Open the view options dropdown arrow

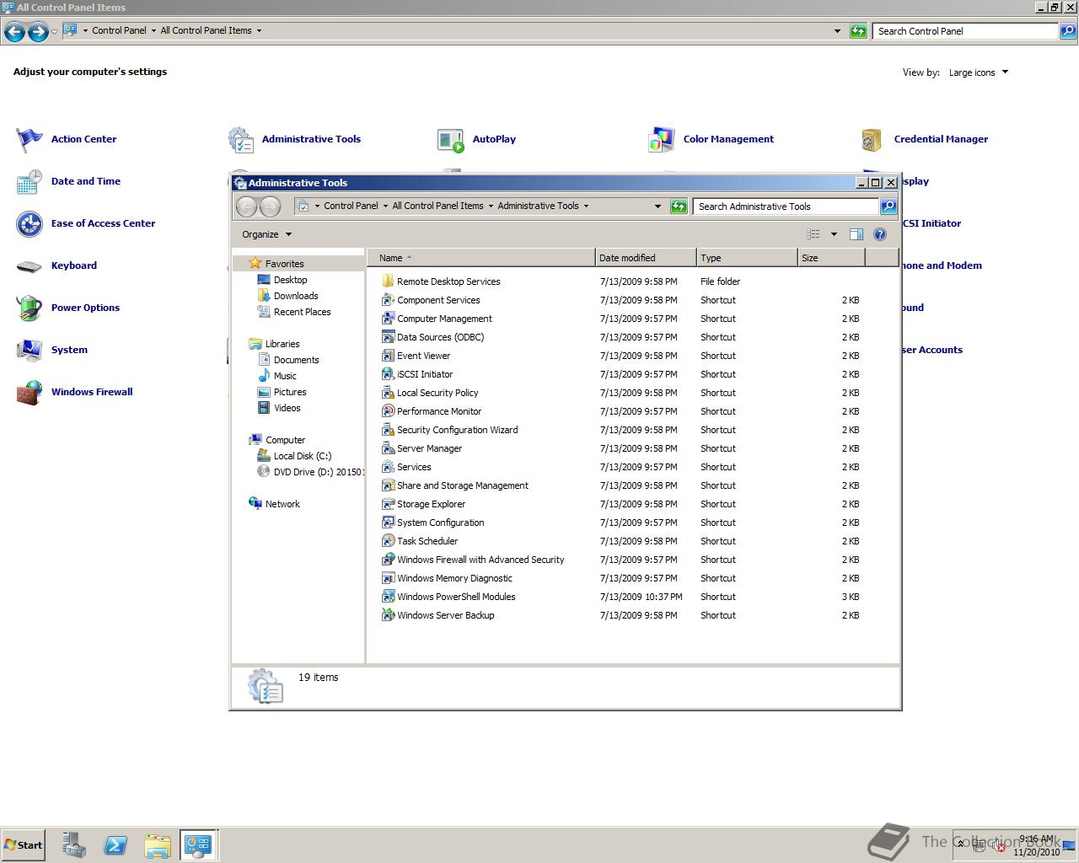pyautogui.click(x=834, y=234)
